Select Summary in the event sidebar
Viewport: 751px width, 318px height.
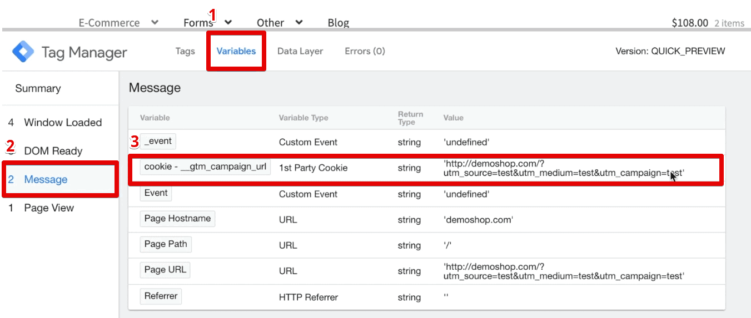(38, 88)
